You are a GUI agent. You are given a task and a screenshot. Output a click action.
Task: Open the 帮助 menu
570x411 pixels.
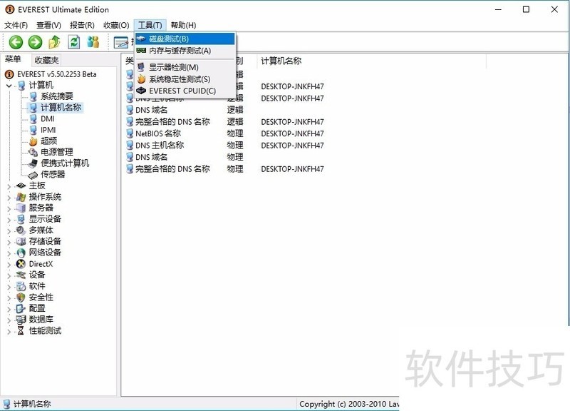184,24
